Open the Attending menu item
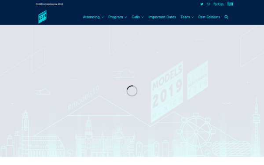Image resolution: width=264 pixels, height=165 pixels. 91,17
